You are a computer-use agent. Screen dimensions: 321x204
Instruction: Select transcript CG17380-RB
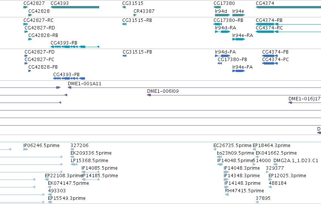[218, 24]
